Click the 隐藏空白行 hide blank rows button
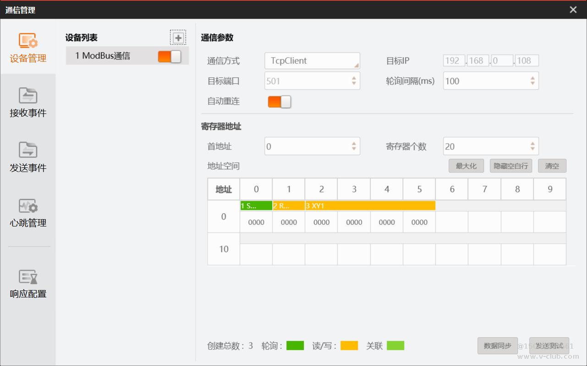Viewport: 587px width, 366px height. (510, 166)
